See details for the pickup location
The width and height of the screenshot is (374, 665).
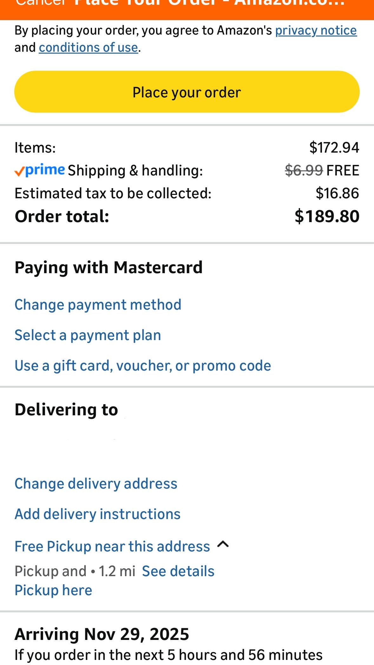[179, 570]
